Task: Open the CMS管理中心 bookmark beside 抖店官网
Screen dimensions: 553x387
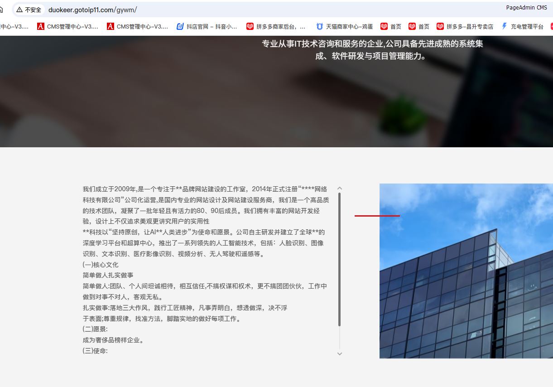Action: [x=137, y=27]
